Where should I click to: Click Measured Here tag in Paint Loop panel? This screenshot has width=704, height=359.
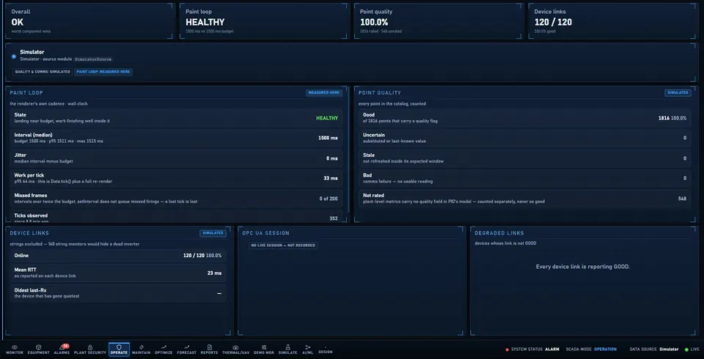click(324, 93)
